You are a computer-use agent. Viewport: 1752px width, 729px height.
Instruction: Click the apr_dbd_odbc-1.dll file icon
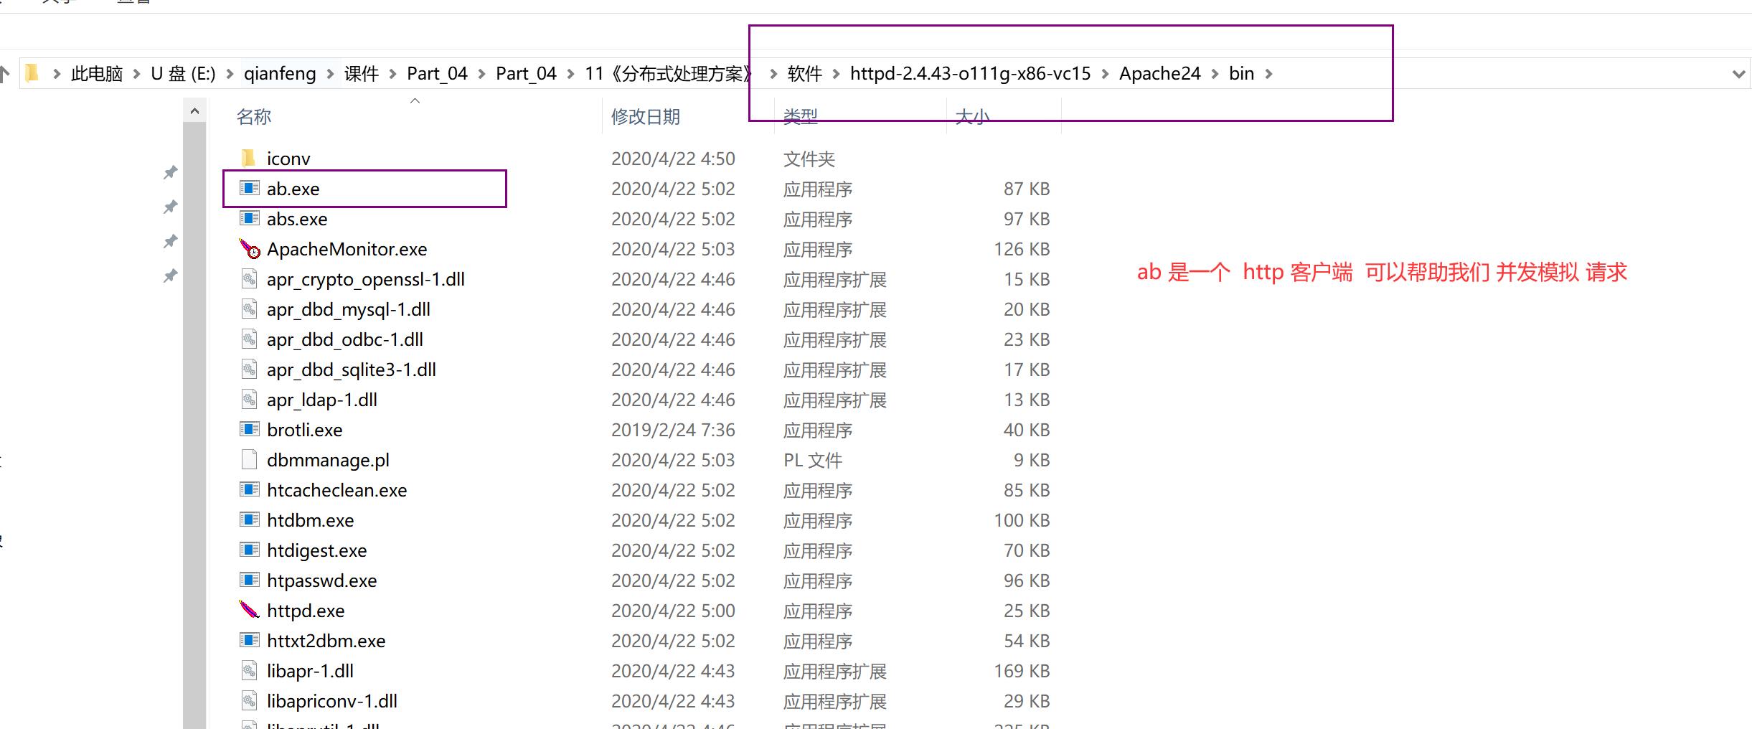(x=249, y=339)
